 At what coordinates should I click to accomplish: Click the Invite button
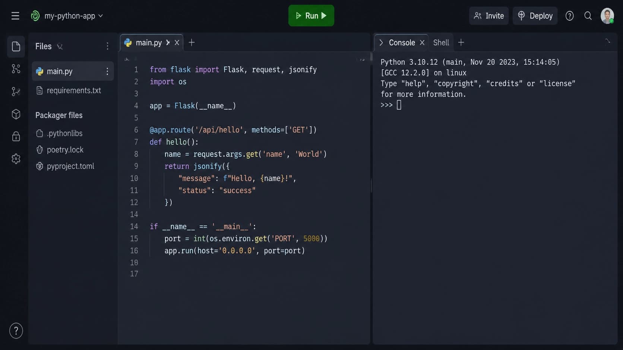[489, 16]
